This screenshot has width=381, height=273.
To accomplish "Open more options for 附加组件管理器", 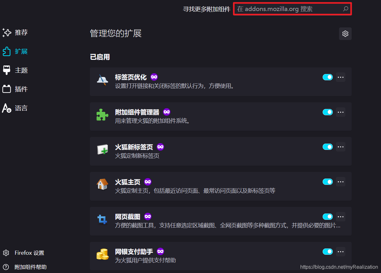I will [x=341, y=112].
